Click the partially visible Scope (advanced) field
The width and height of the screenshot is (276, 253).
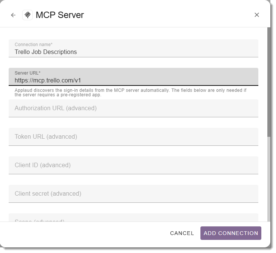point(133,217)
